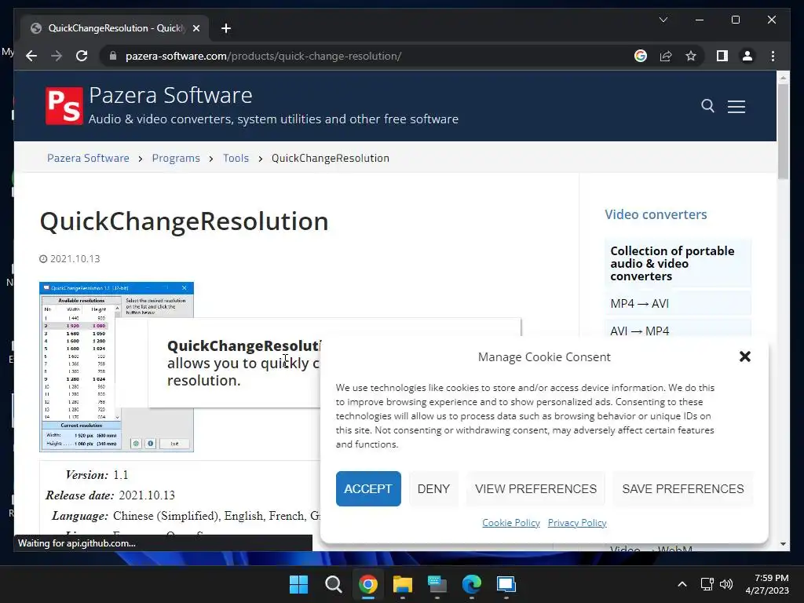Select the QuickChangeResolution browser tab
The image size is (804, 603).
115,28
